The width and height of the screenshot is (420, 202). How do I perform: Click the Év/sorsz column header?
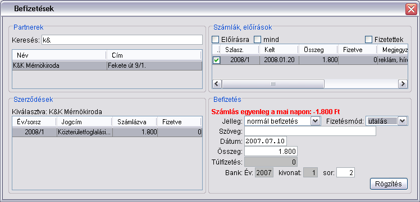pyautogui.click(x=34, y=122)
